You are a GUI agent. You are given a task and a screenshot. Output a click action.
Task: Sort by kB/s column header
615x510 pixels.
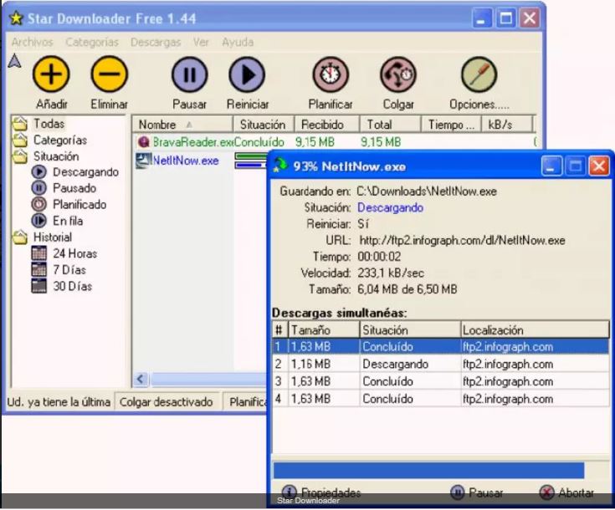pyautogui.click(x=506, y=125)
